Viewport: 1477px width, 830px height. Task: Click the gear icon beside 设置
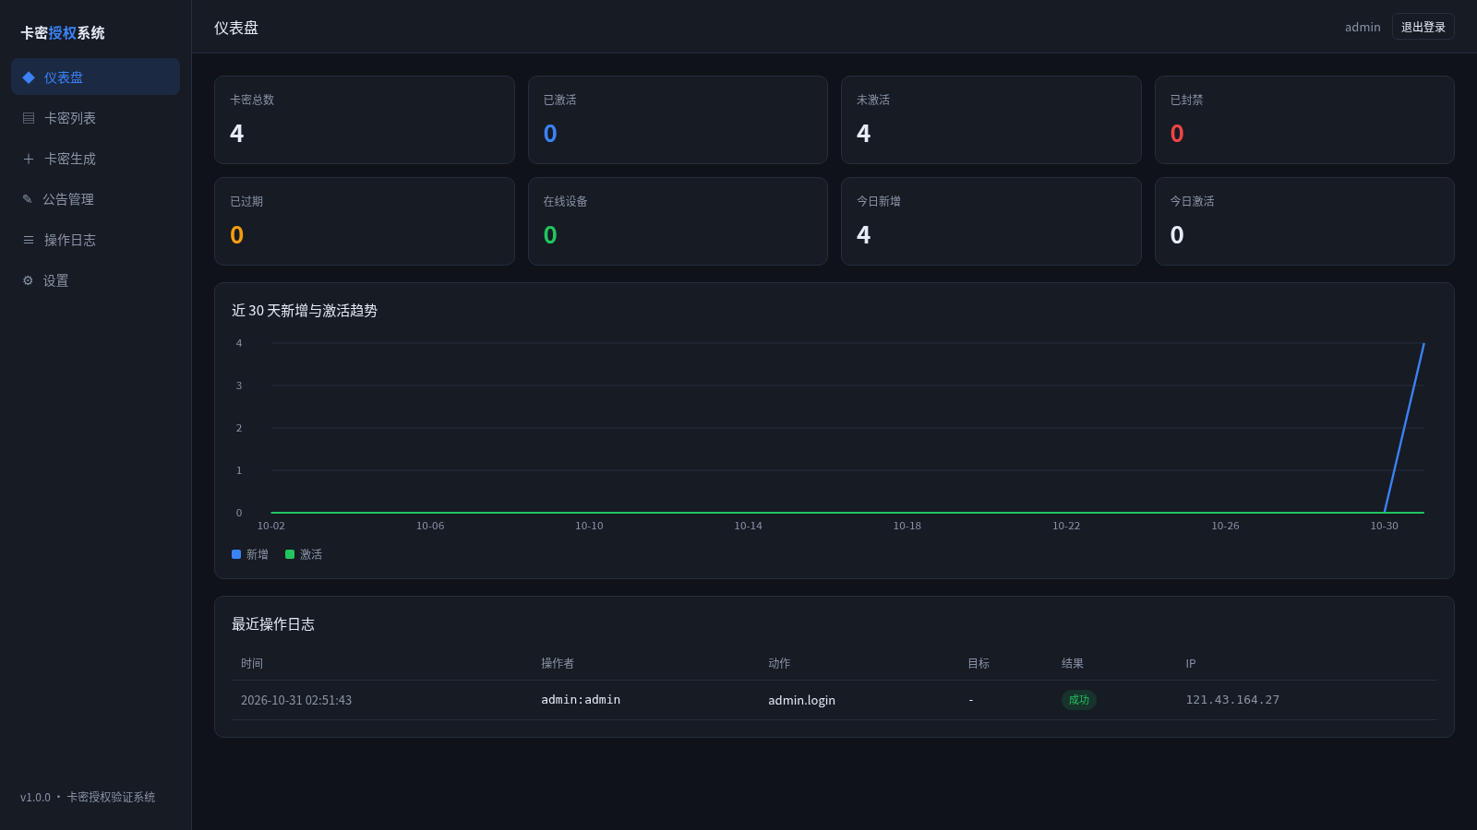point(28,280)
